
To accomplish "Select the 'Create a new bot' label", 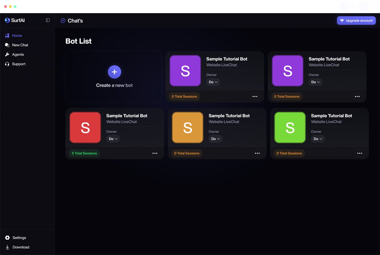I will (x=114, y=85).
